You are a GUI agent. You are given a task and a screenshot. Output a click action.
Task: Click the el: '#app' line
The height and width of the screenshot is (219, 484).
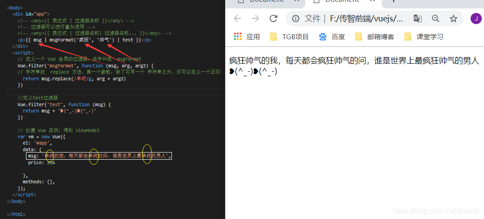37,143
